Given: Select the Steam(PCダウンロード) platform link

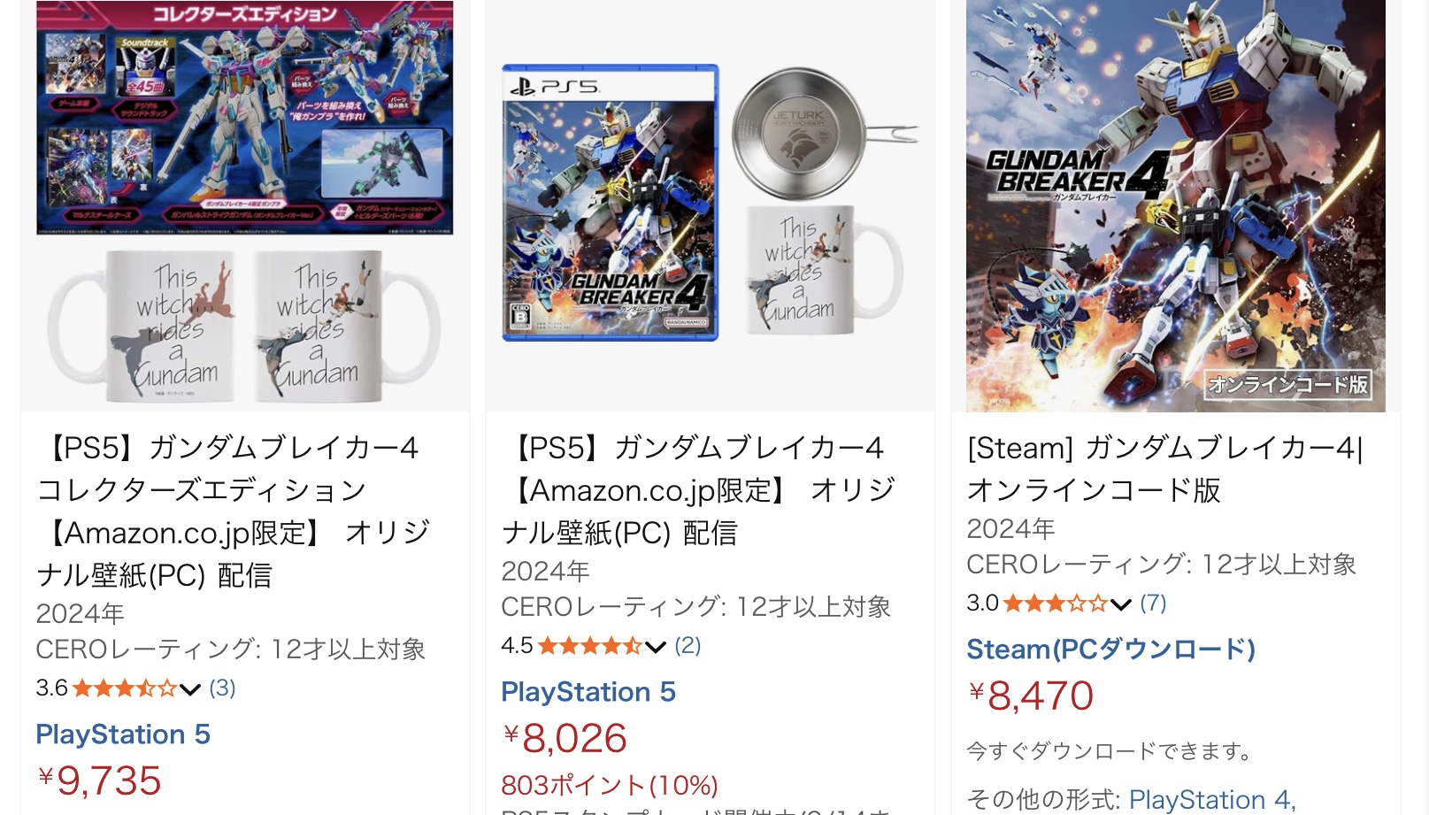Looking at the screenshot, I should pos(1110,650).
